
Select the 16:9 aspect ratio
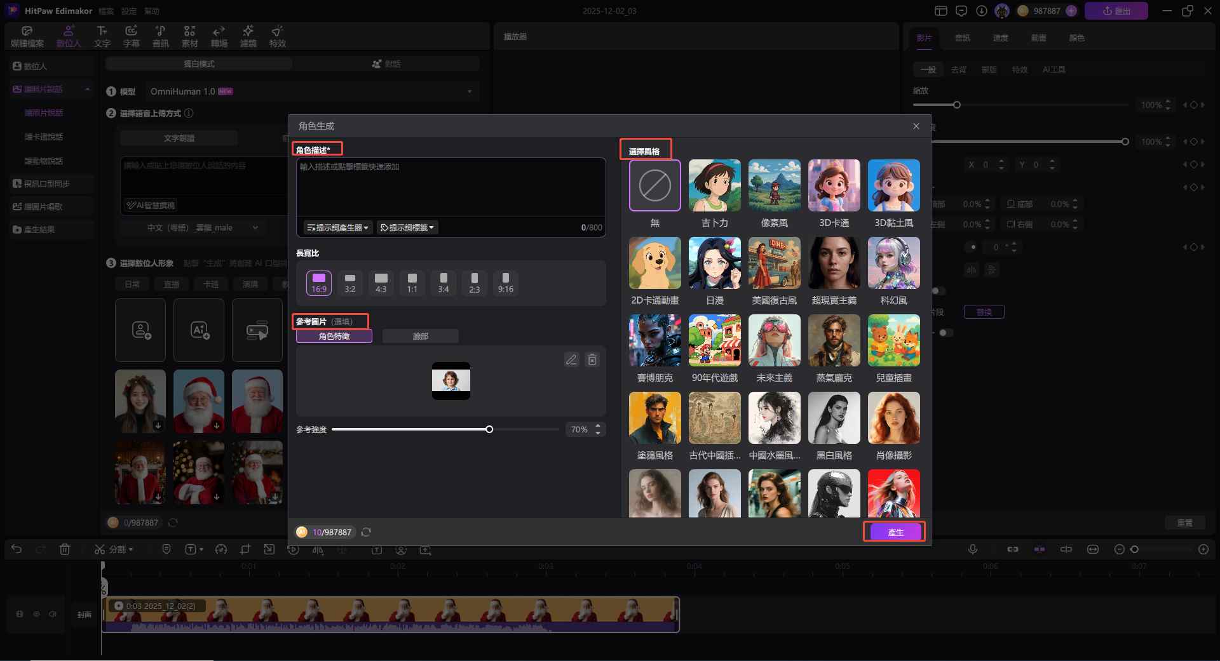[319, 283]
